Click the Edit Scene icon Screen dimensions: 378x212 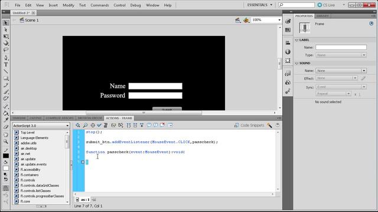pos(237,20)
